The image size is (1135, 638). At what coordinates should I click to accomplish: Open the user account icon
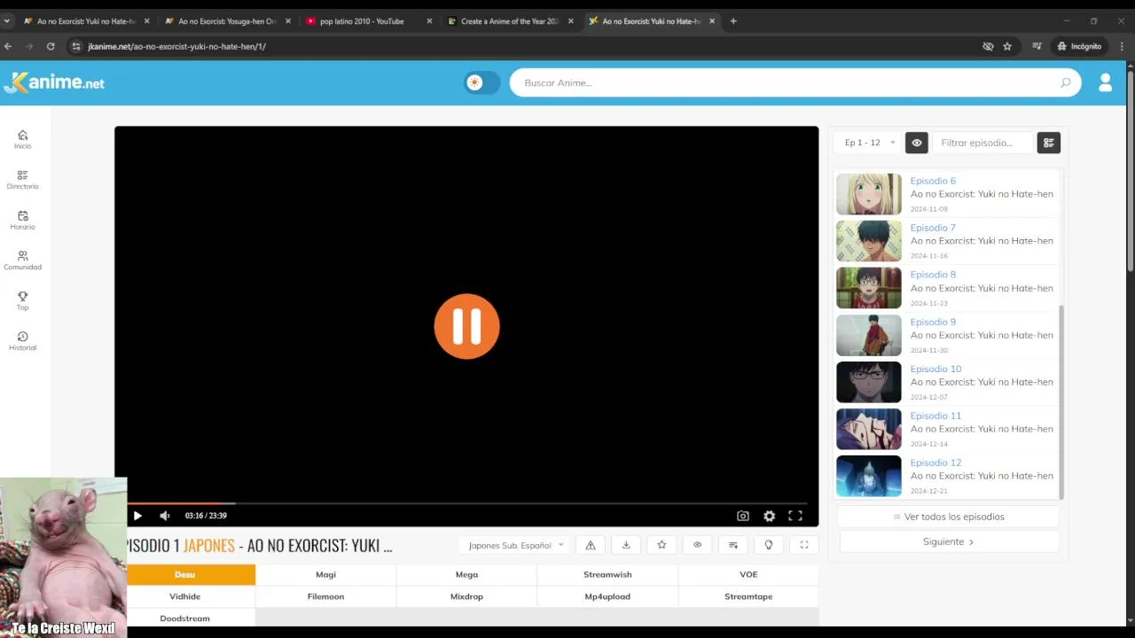pos(1105,82)
